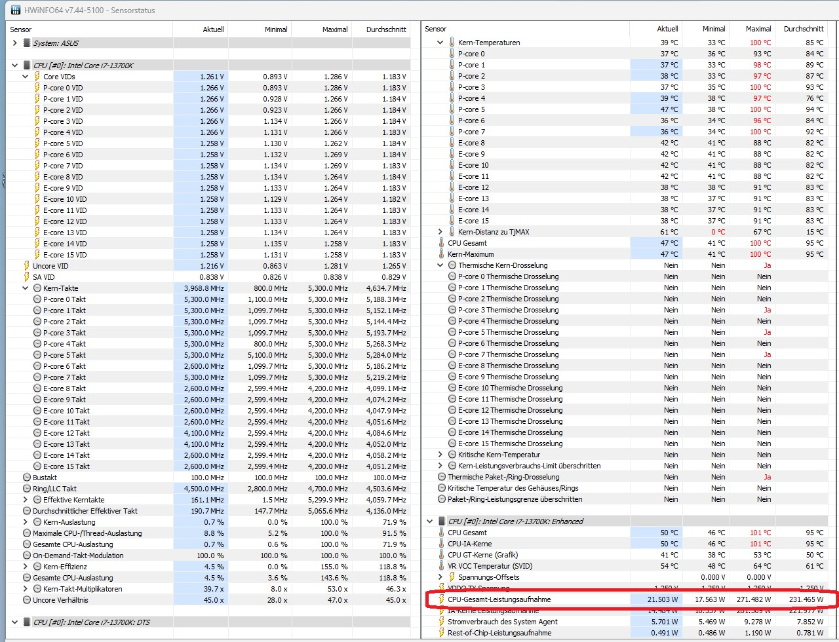Select the P-core 6 Takt row
Image resolution: width=839 pixels, height=642 pixels.
coord(208,366)
